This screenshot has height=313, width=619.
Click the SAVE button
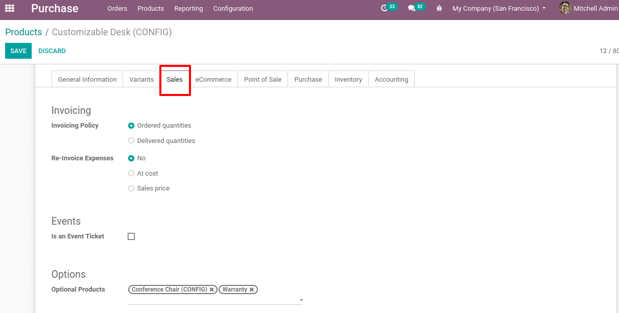coord(18,51)
